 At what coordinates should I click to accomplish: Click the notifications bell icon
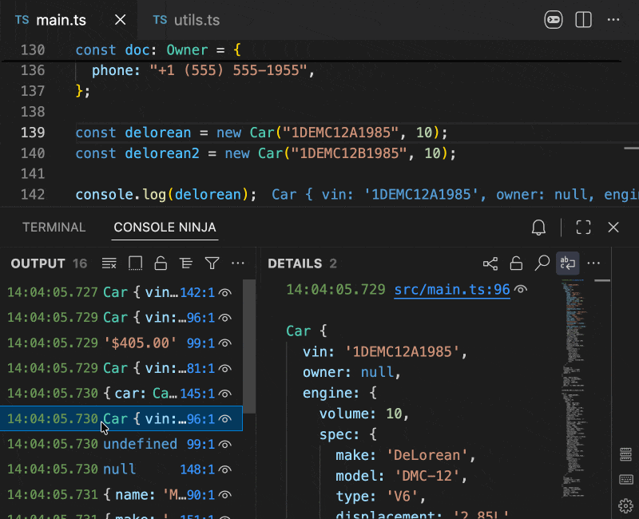pyautogui.click(x=538, y=228)
